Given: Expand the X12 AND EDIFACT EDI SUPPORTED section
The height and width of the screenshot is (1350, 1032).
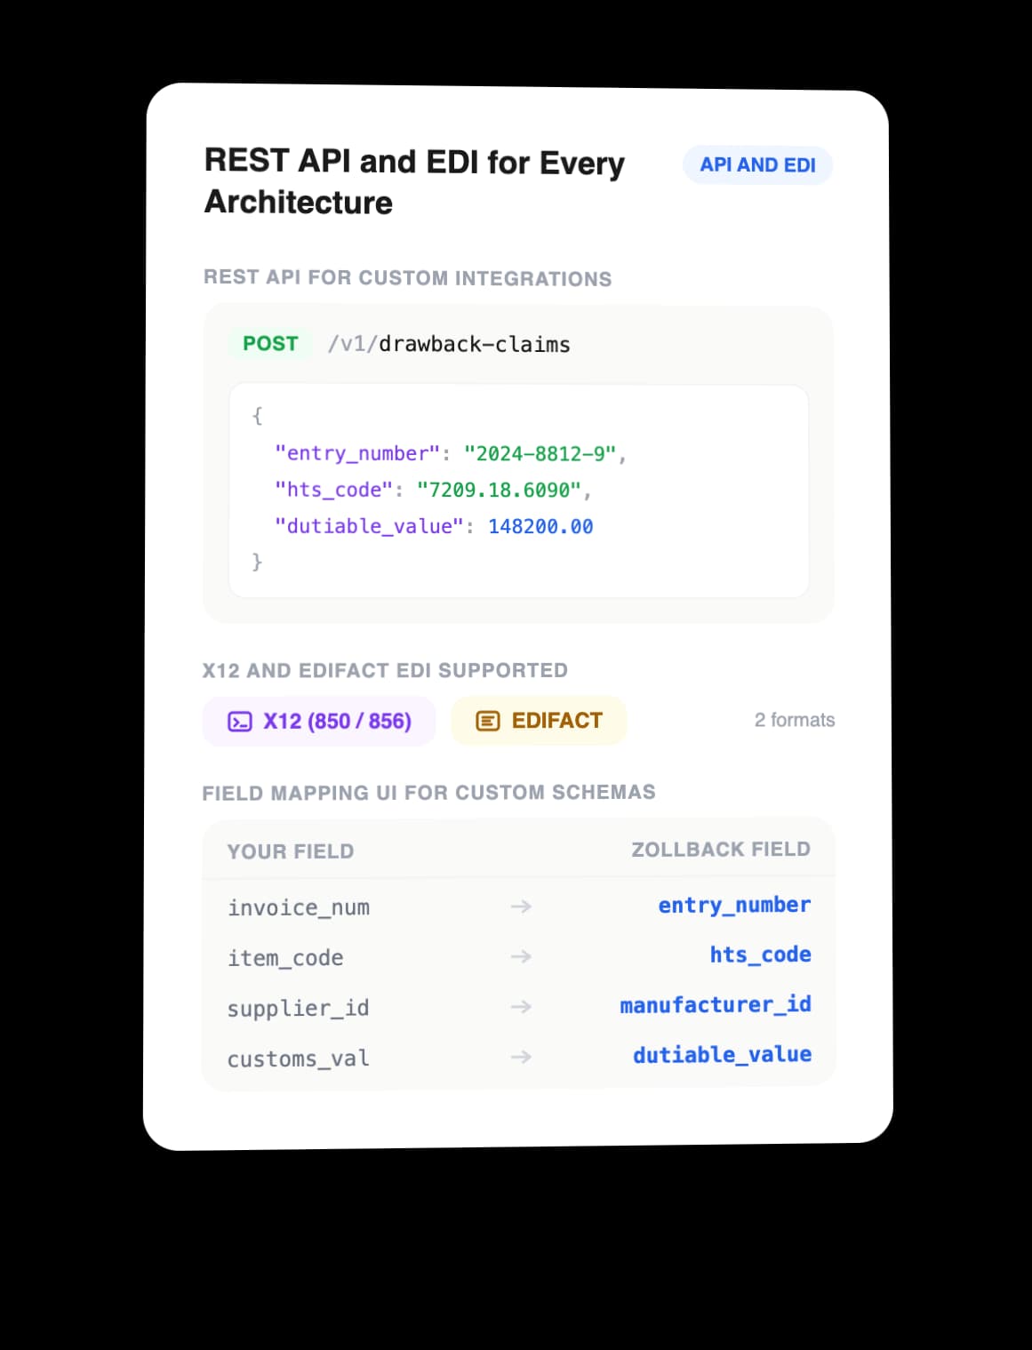Looking at the screenshot, I should coord(385,670).
